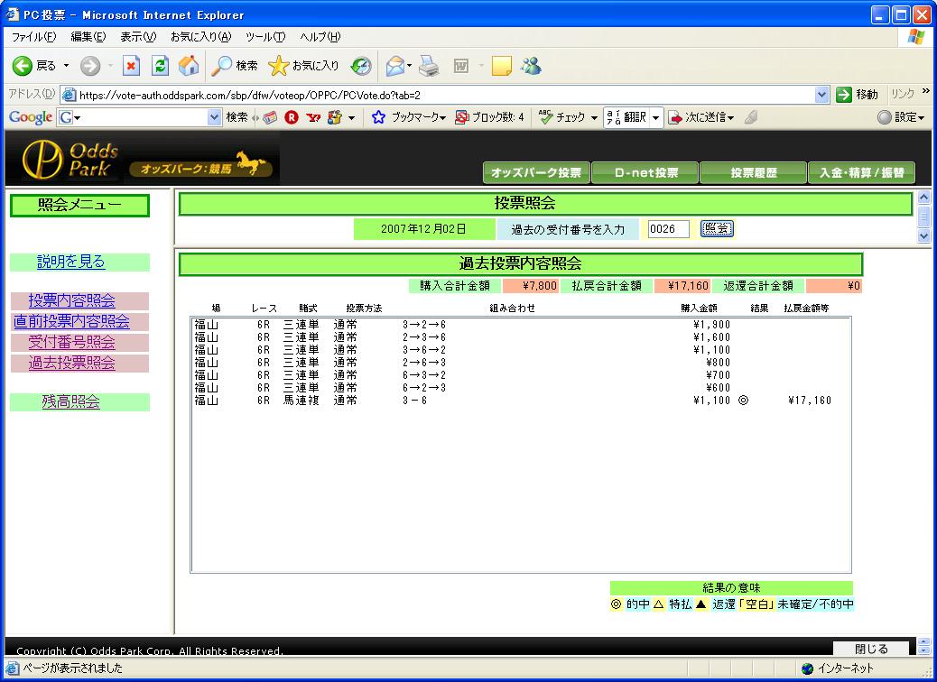
Task: Click the Odds Park logo
Action: [x=70, y=160]
